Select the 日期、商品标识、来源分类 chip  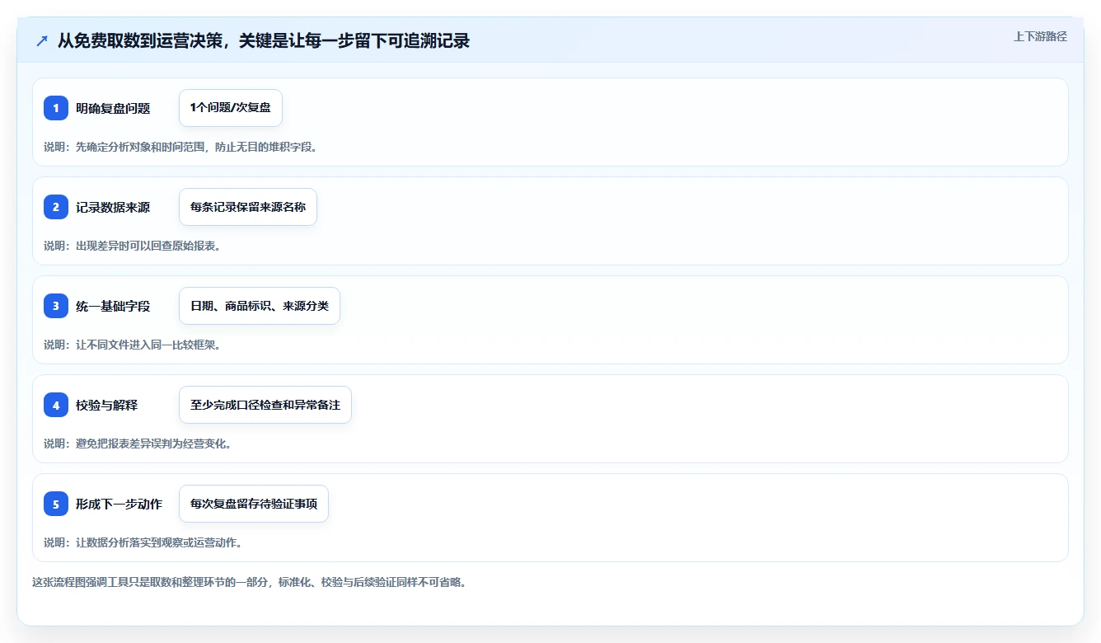coord(260,306)
